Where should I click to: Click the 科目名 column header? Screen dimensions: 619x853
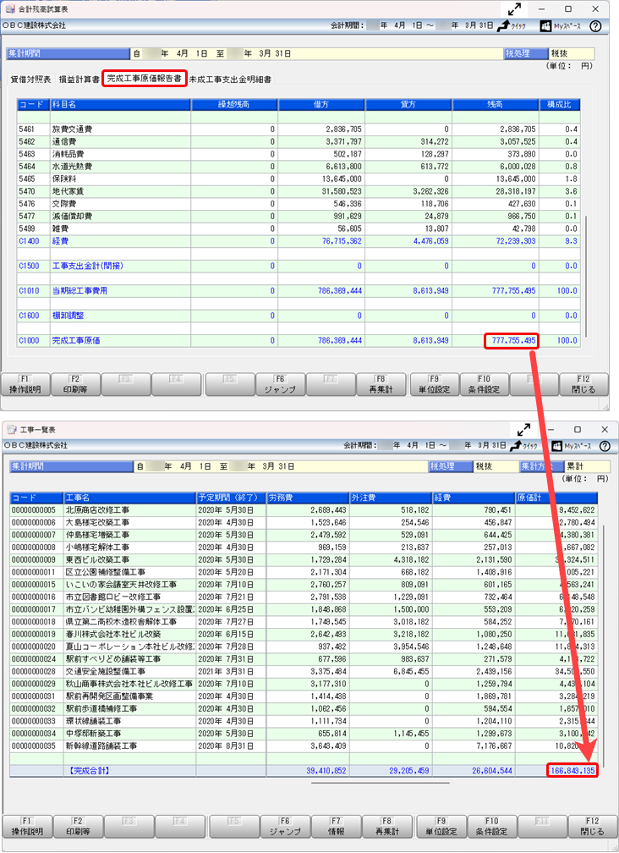120,104
